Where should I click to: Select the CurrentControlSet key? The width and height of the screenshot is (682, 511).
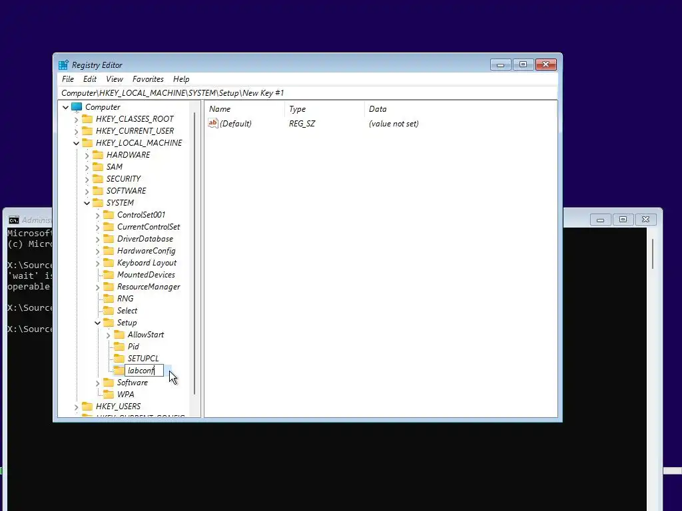coord(149,227)
